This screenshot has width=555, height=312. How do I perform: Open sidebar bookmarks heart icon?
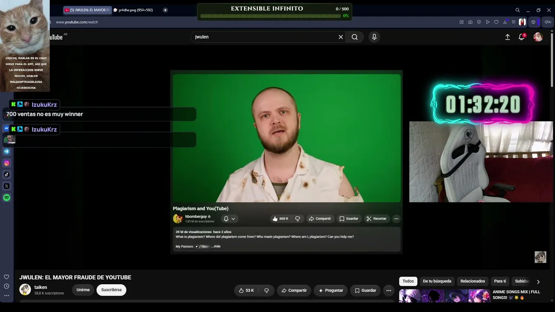coord(7,277)
